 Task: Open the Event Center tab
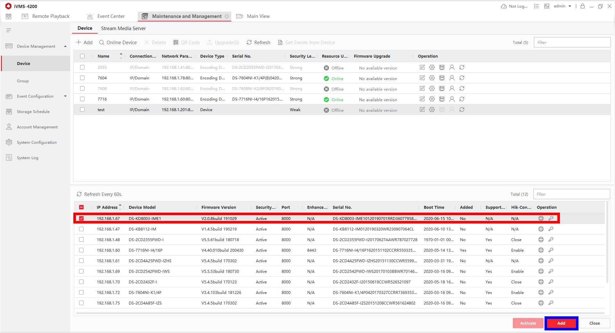coord(111,16)
